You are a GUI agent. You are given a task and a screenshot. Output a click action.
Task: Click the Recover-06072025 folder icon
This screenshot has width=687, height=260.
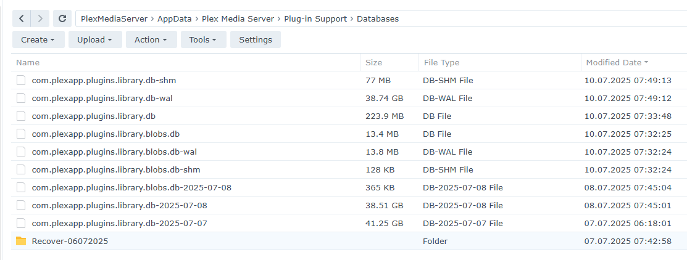(x=21, y=241)
